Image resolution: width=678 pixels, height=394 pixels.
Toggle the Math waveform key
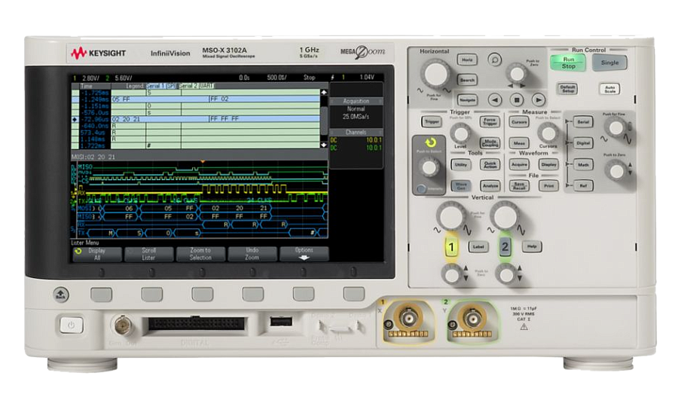(583, 165)
